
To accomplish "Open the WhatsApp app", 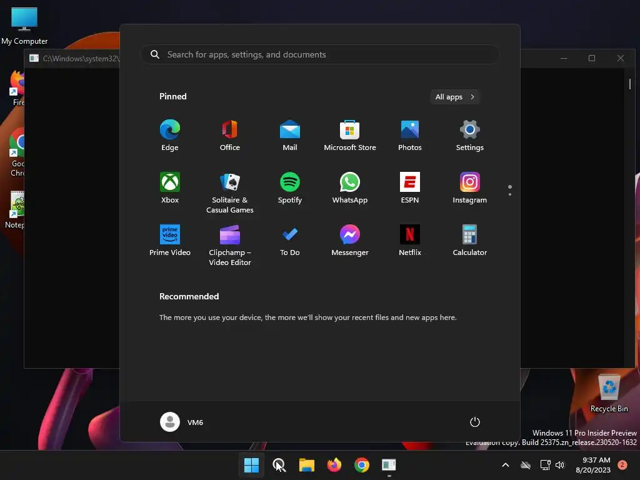I will point(350,187).
